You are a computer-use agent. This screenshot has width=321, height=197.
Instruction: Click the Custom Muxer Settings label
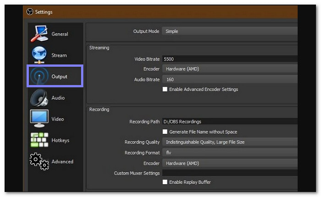point(137,173)
